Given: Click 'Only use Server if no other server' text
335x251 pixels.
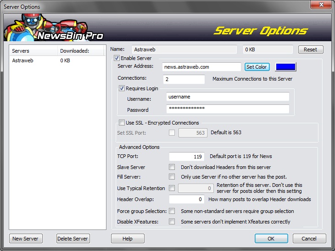Looking at the screenshot, I should click(234, 177).
